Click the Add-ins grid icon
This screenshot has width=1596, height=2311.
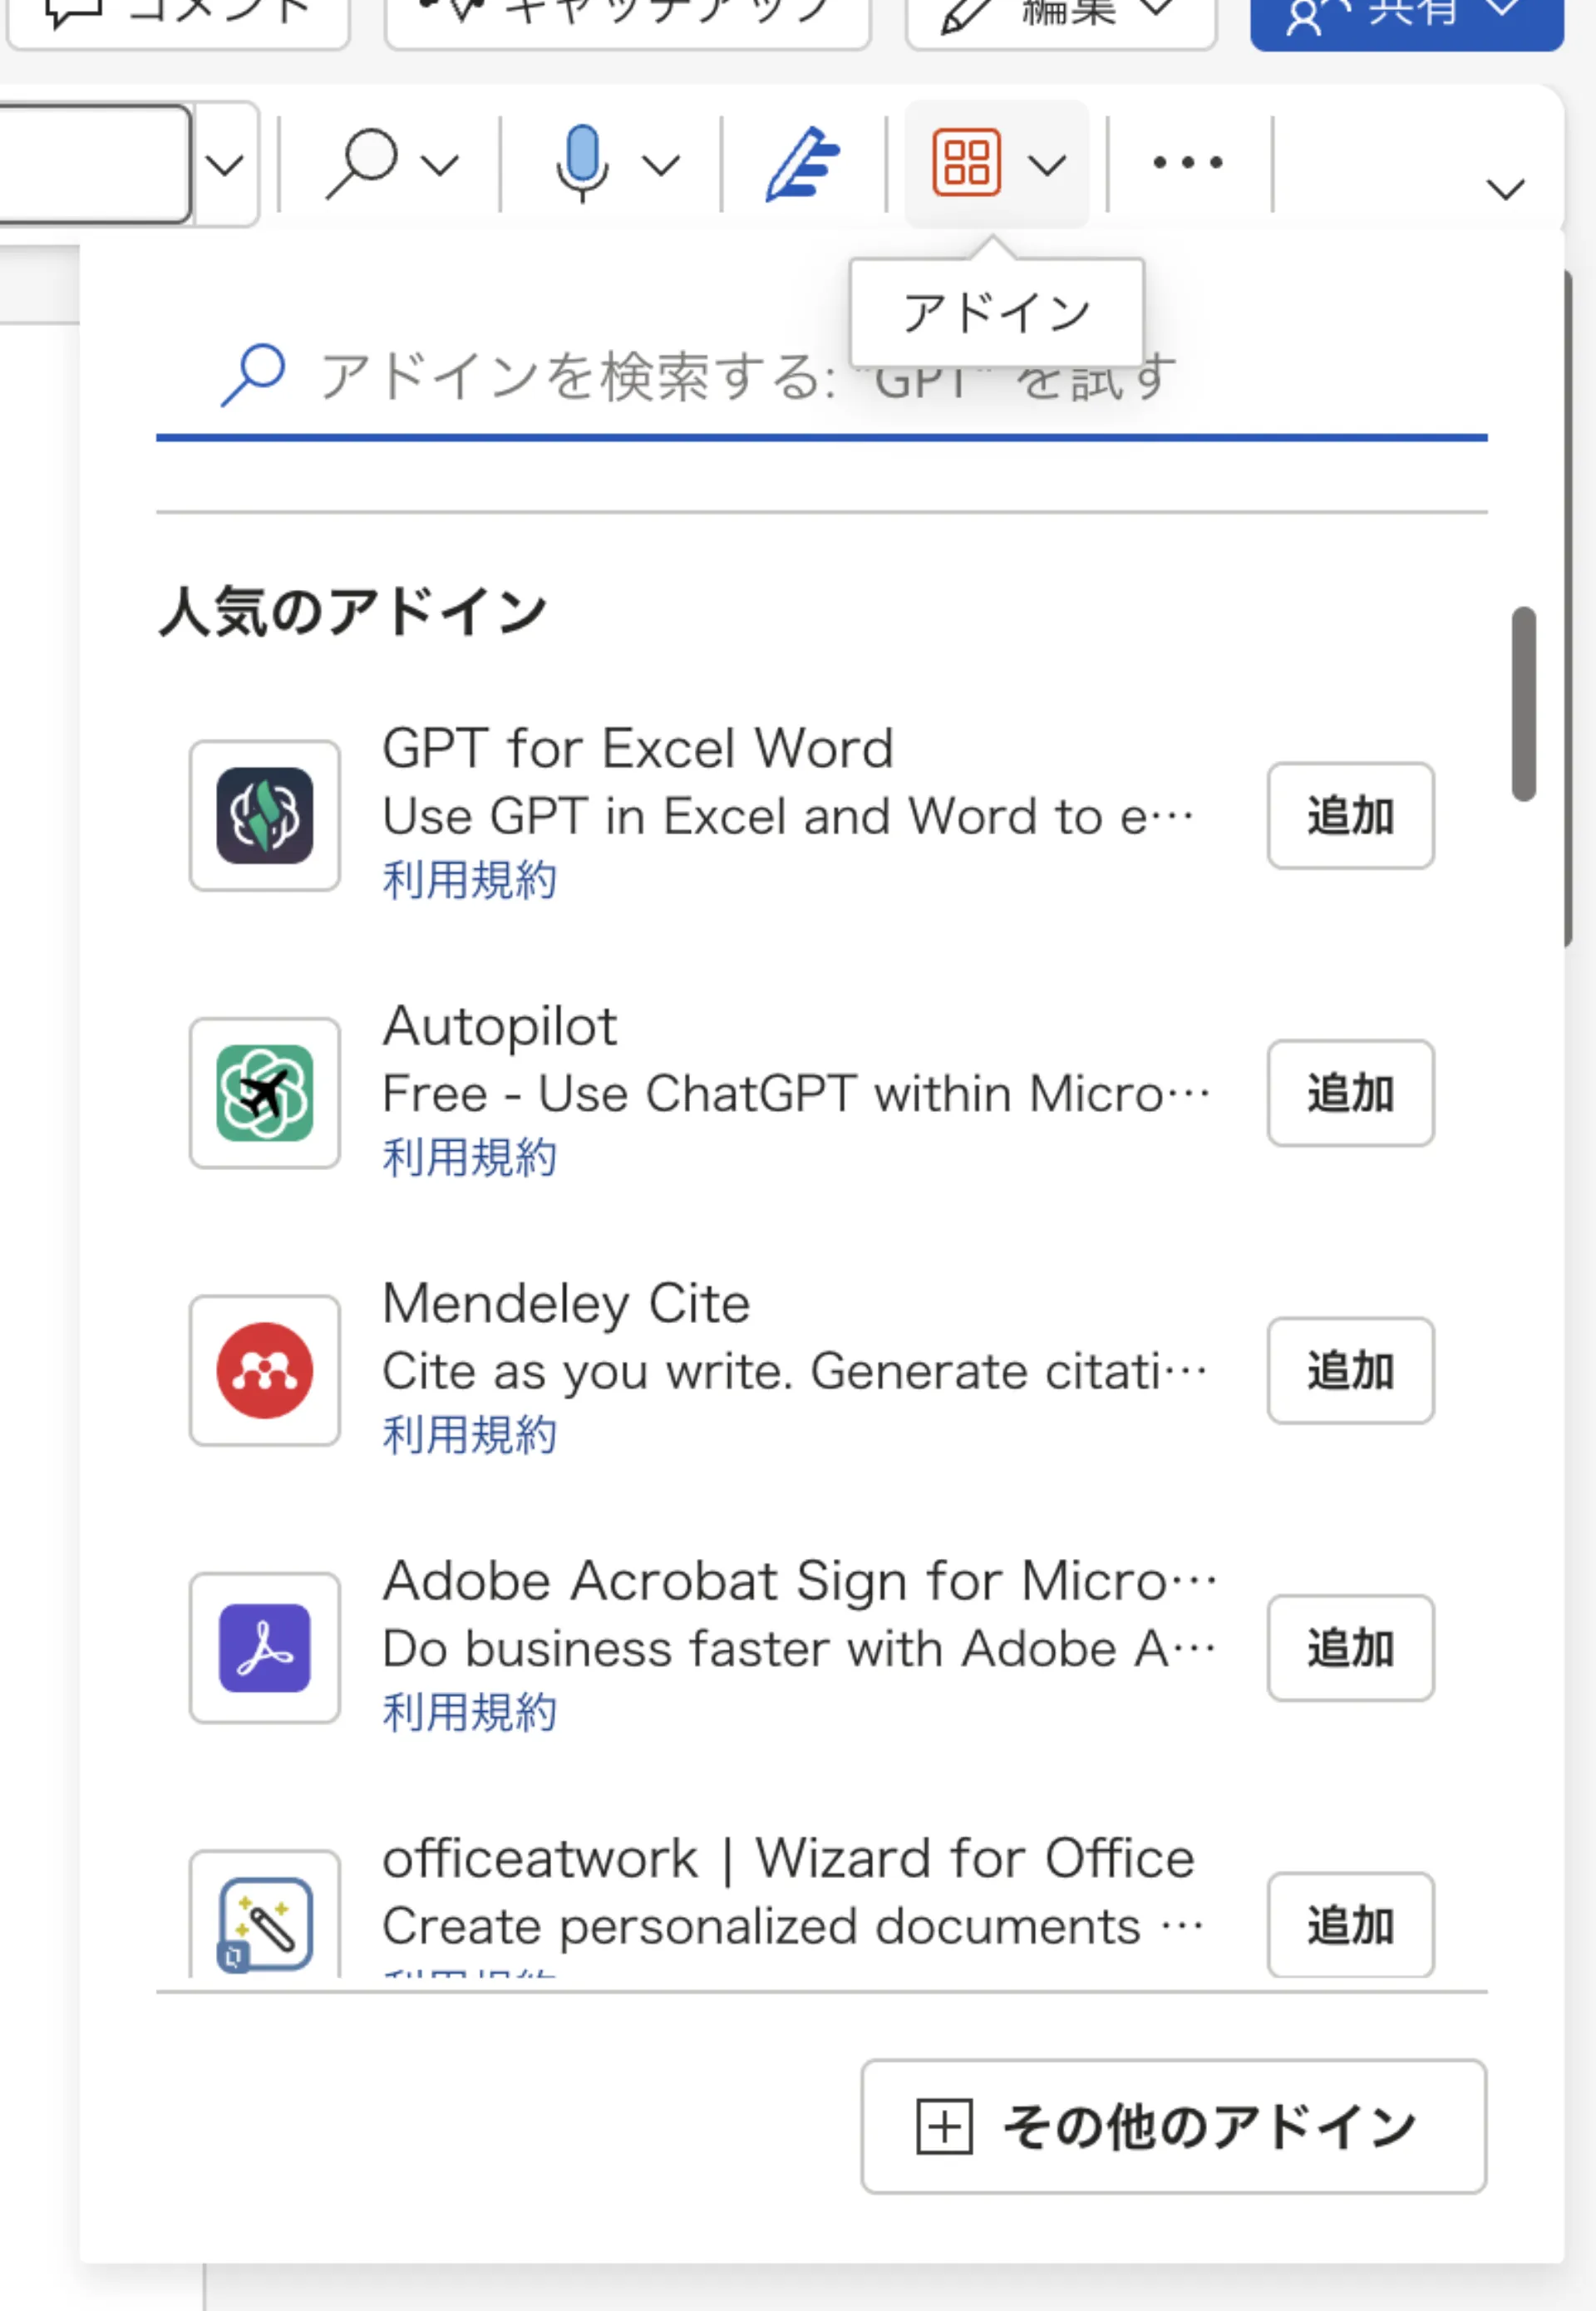click(x=966, y=163)
